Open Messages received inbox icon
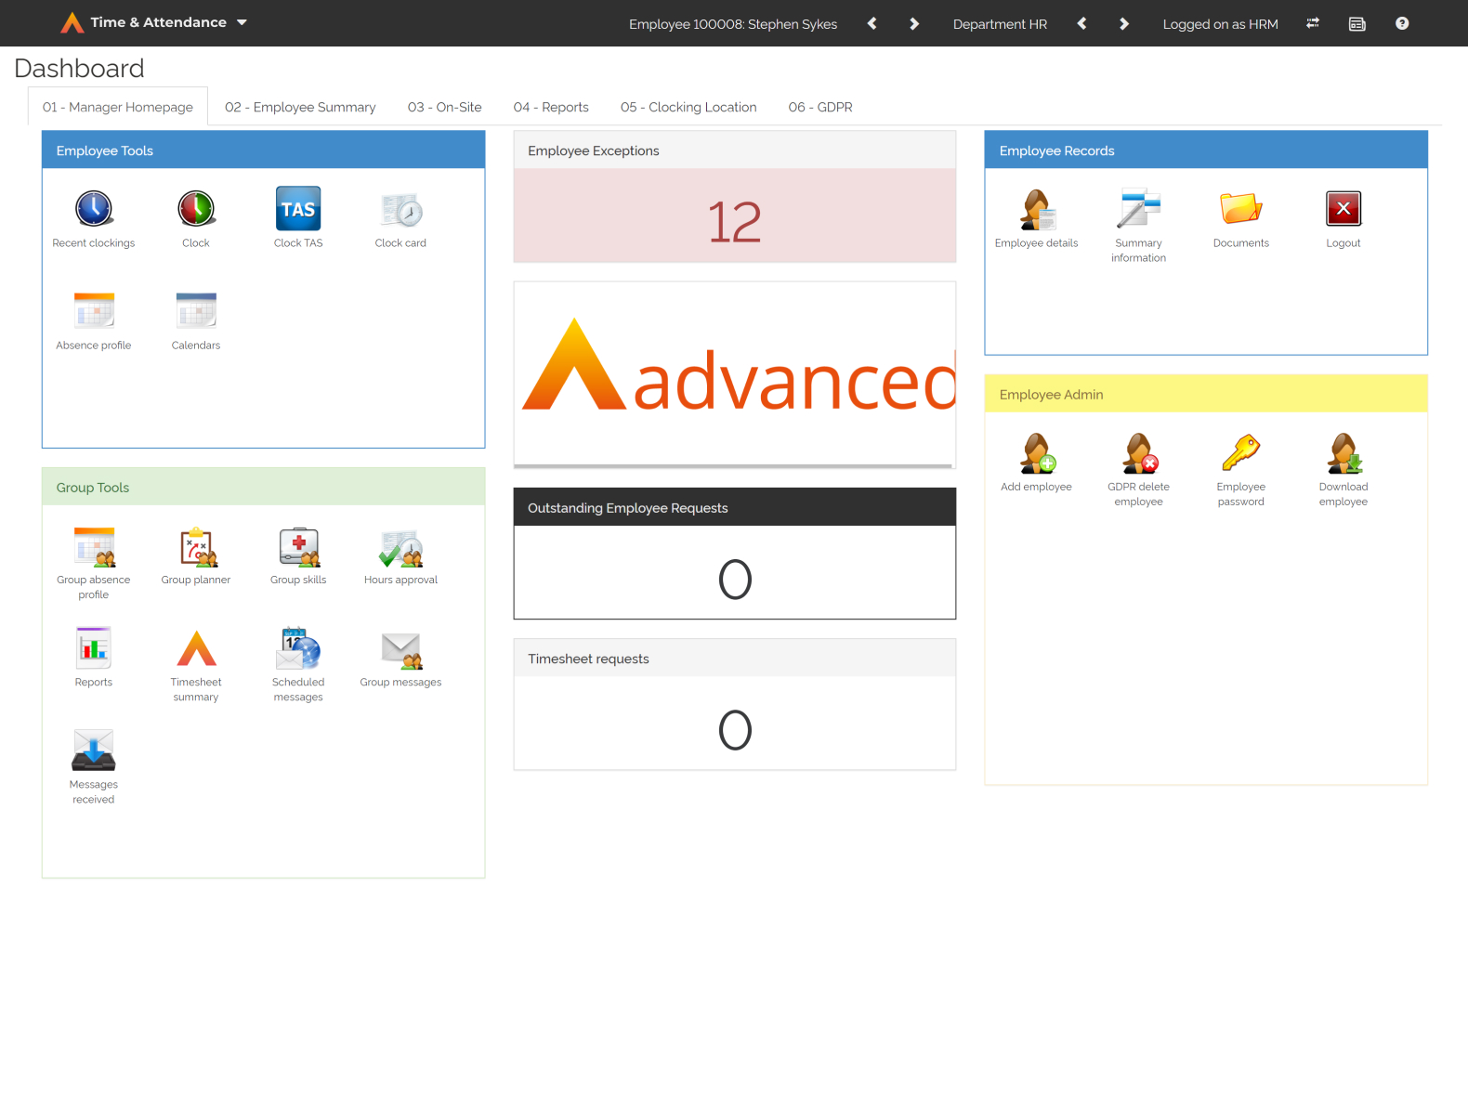Image resolution: width=1468 pixels, height=1096 pixels. coord(94,750)
